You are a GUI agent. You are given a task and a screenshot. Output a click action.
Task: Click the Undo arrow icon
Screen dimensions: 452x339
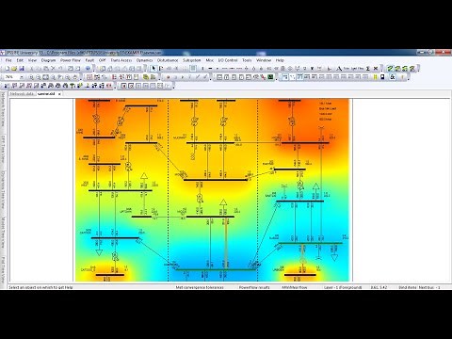[x=60, y=69]
